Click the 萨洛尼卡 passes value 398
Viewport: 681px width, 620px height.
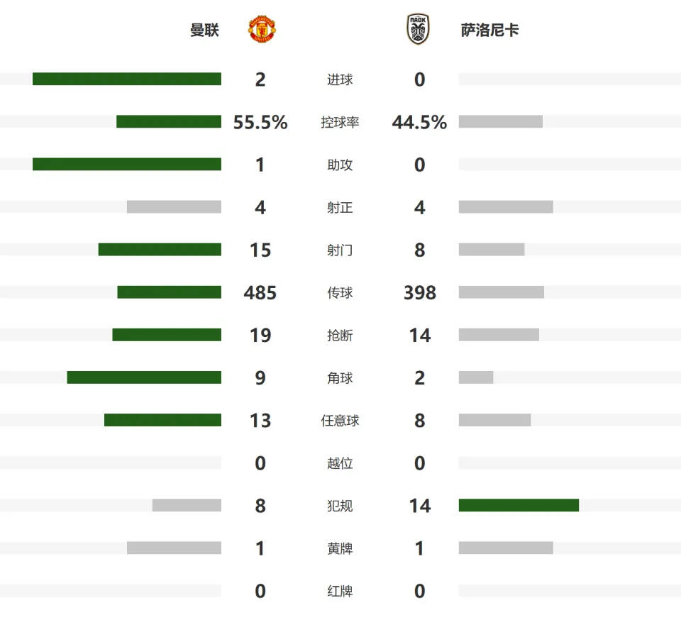coord(420,293)
